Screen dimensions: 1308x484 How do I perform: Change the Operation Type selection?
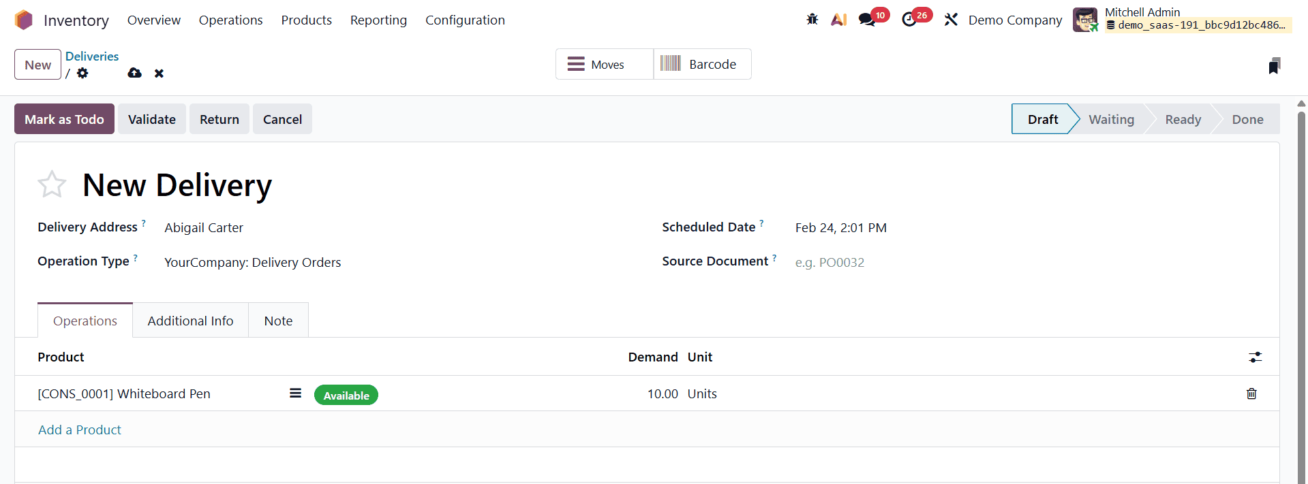[x=252, y=262]
